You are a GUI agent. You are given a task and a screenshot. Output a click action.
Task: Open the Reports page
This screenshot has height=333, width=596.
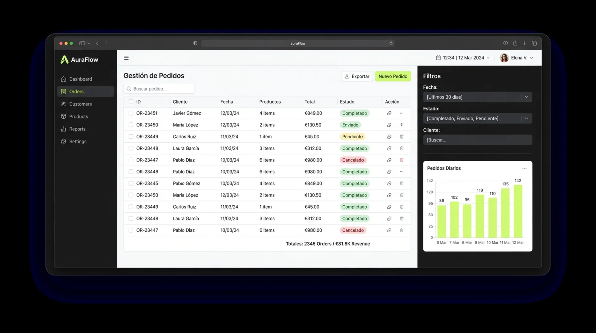[85, 129]
